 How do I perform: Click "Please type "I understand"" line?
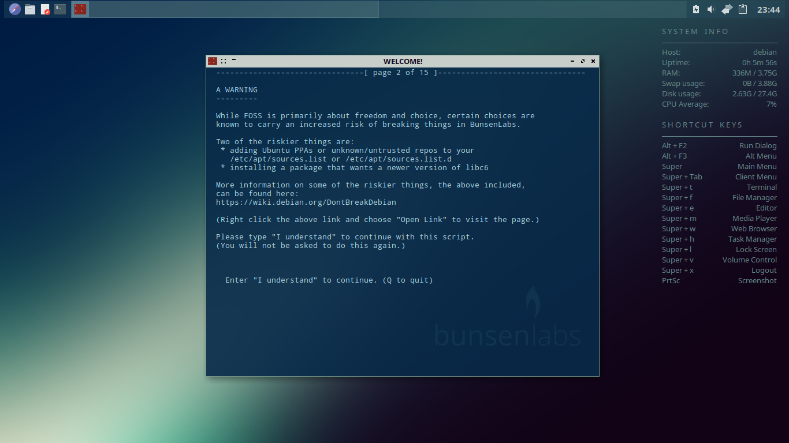tap(345, 237)
